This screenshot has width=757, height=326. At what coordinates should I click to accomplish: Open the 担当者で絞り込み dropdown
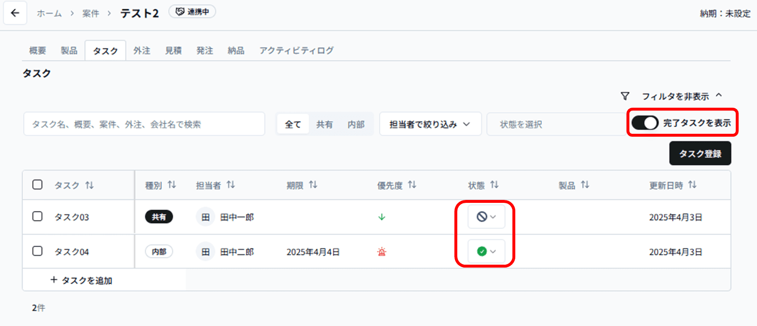click(x=429, y=124)
